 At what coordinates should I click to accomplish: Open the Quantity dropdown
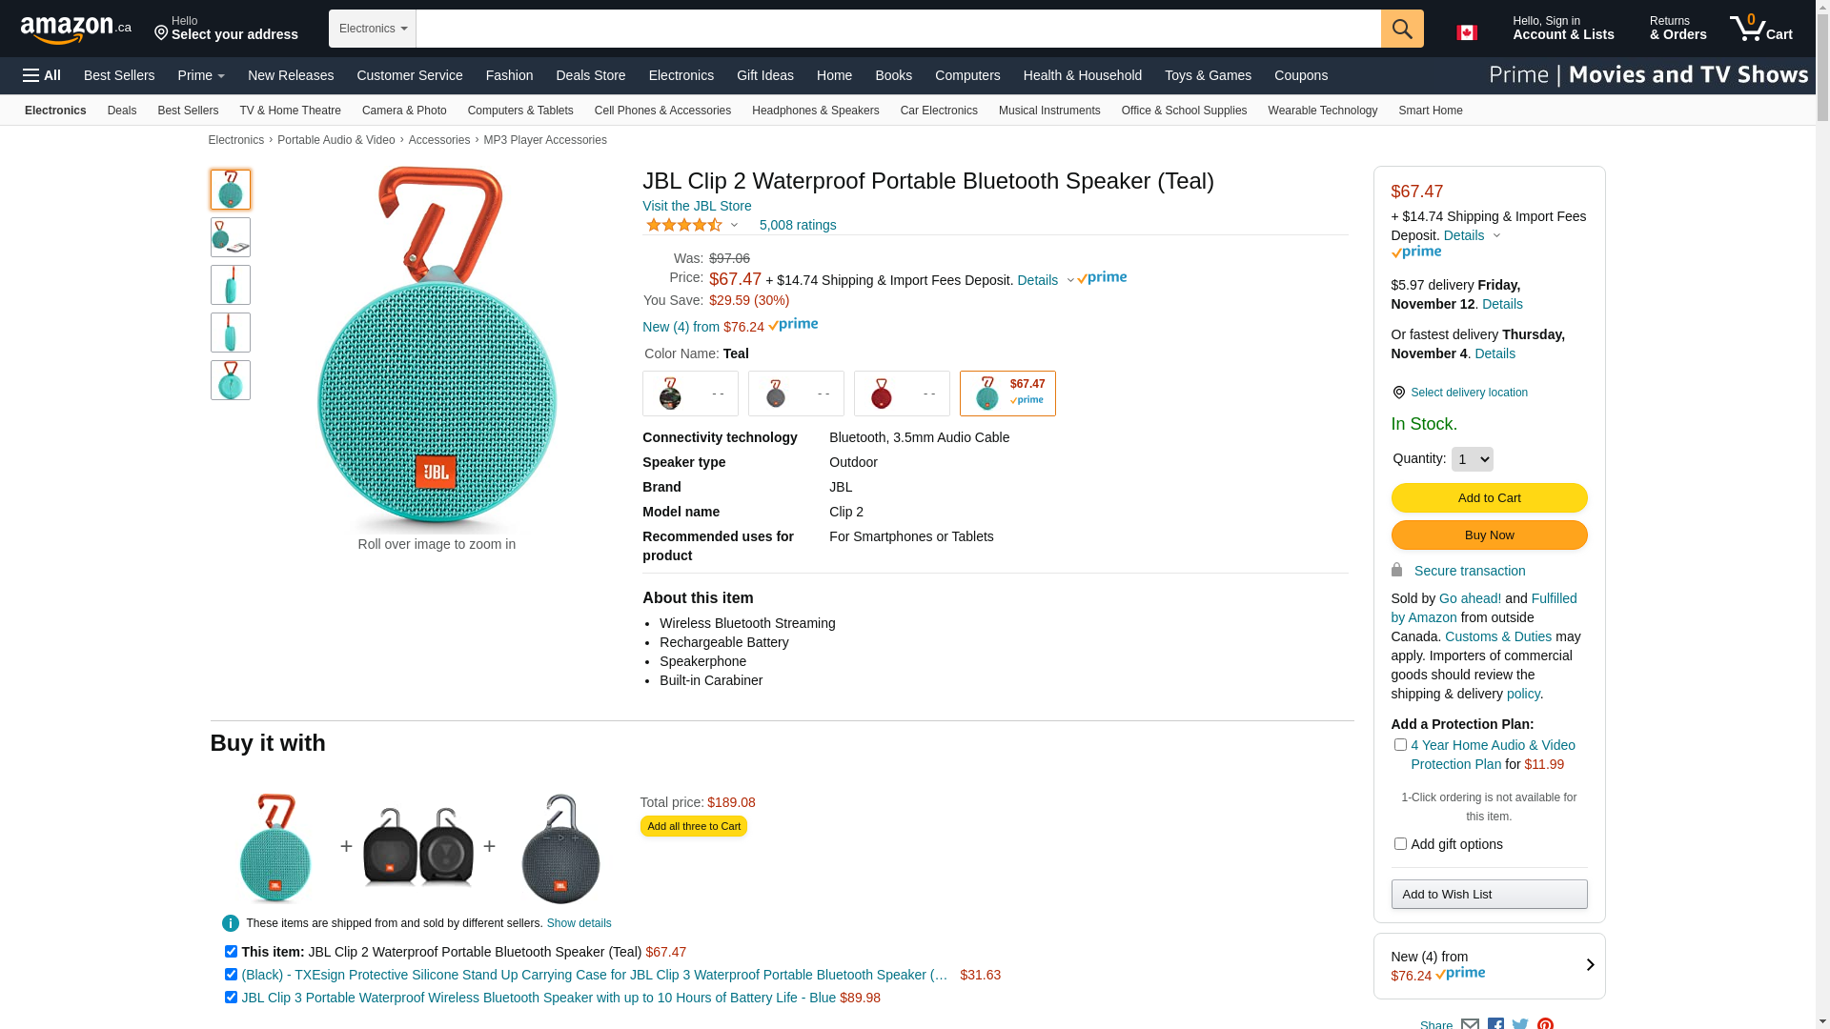pos(1472,459)
